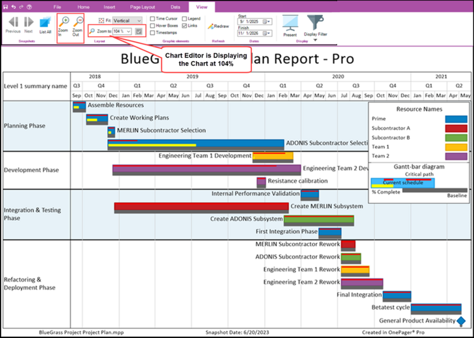Click Integration & Testing Phase label

tap(33, 214)
